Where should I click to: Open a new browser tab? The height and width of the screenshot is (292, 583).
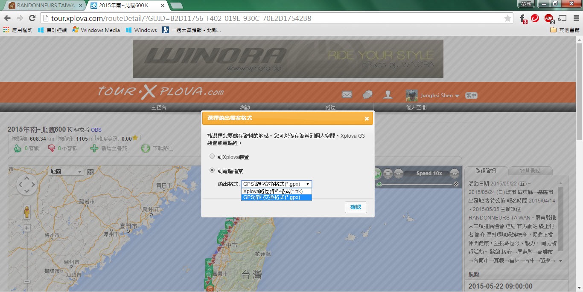pos(176,6)
